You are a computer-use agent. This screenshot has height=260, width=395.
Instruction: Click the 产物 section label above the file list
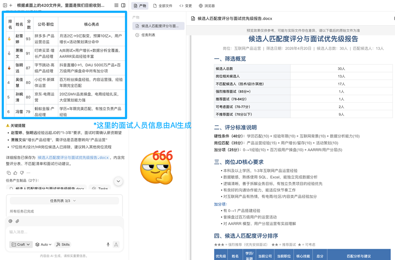136,17
